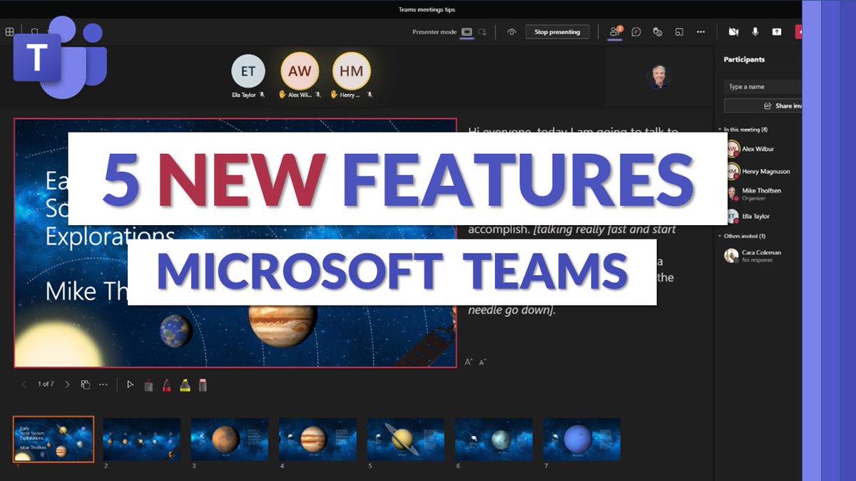
Task: Open the breakout rooms icon
Action: pyautogui.click(x=679, y=32)
